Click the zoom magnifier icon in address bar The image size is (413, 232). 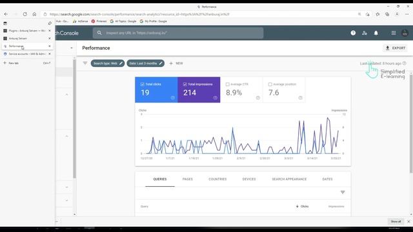coord(359,14)
